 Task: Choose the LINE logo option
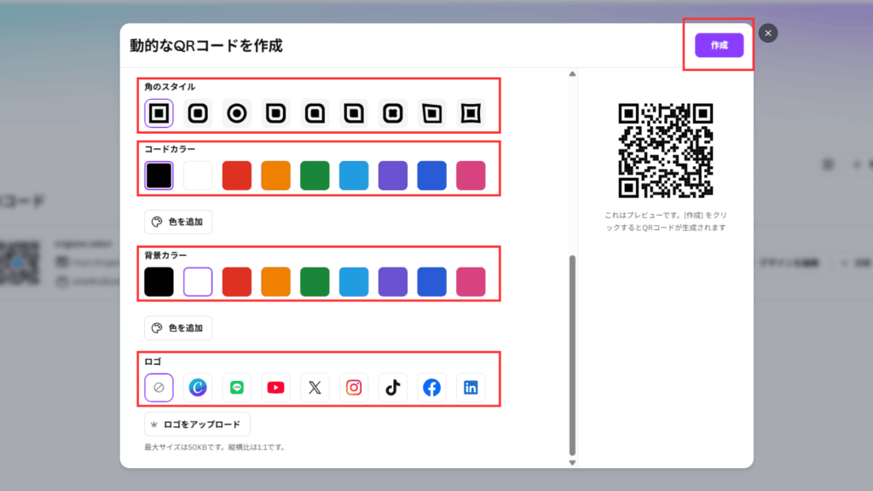click(237, 388)
